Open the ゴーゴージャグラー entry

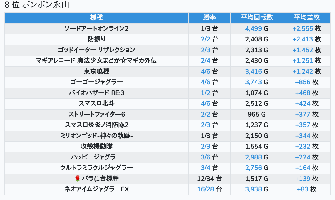coord(97,82)
